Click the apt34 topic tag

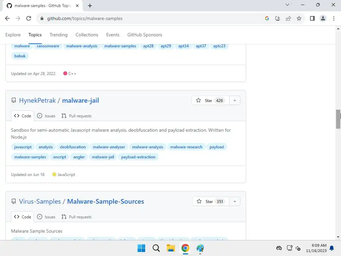point(183,46)
